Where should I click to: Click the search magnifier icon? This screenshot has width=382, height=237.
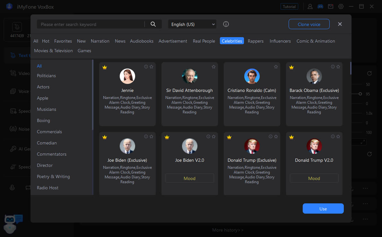coord(153,24)
